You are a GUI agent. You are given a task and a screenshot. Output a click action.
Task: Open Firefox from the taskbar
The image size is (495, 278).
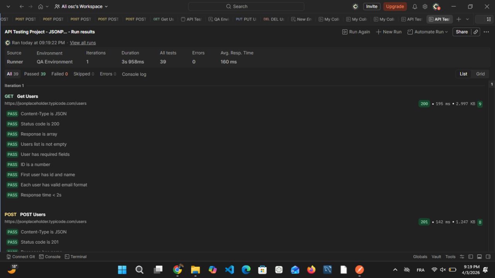click(311, 269)
